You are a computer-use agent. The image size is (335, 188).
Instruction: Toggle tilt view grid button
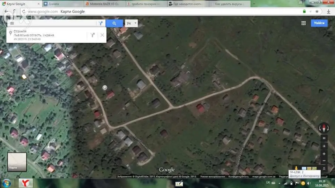pyautogui.click(x=324, y=138)
